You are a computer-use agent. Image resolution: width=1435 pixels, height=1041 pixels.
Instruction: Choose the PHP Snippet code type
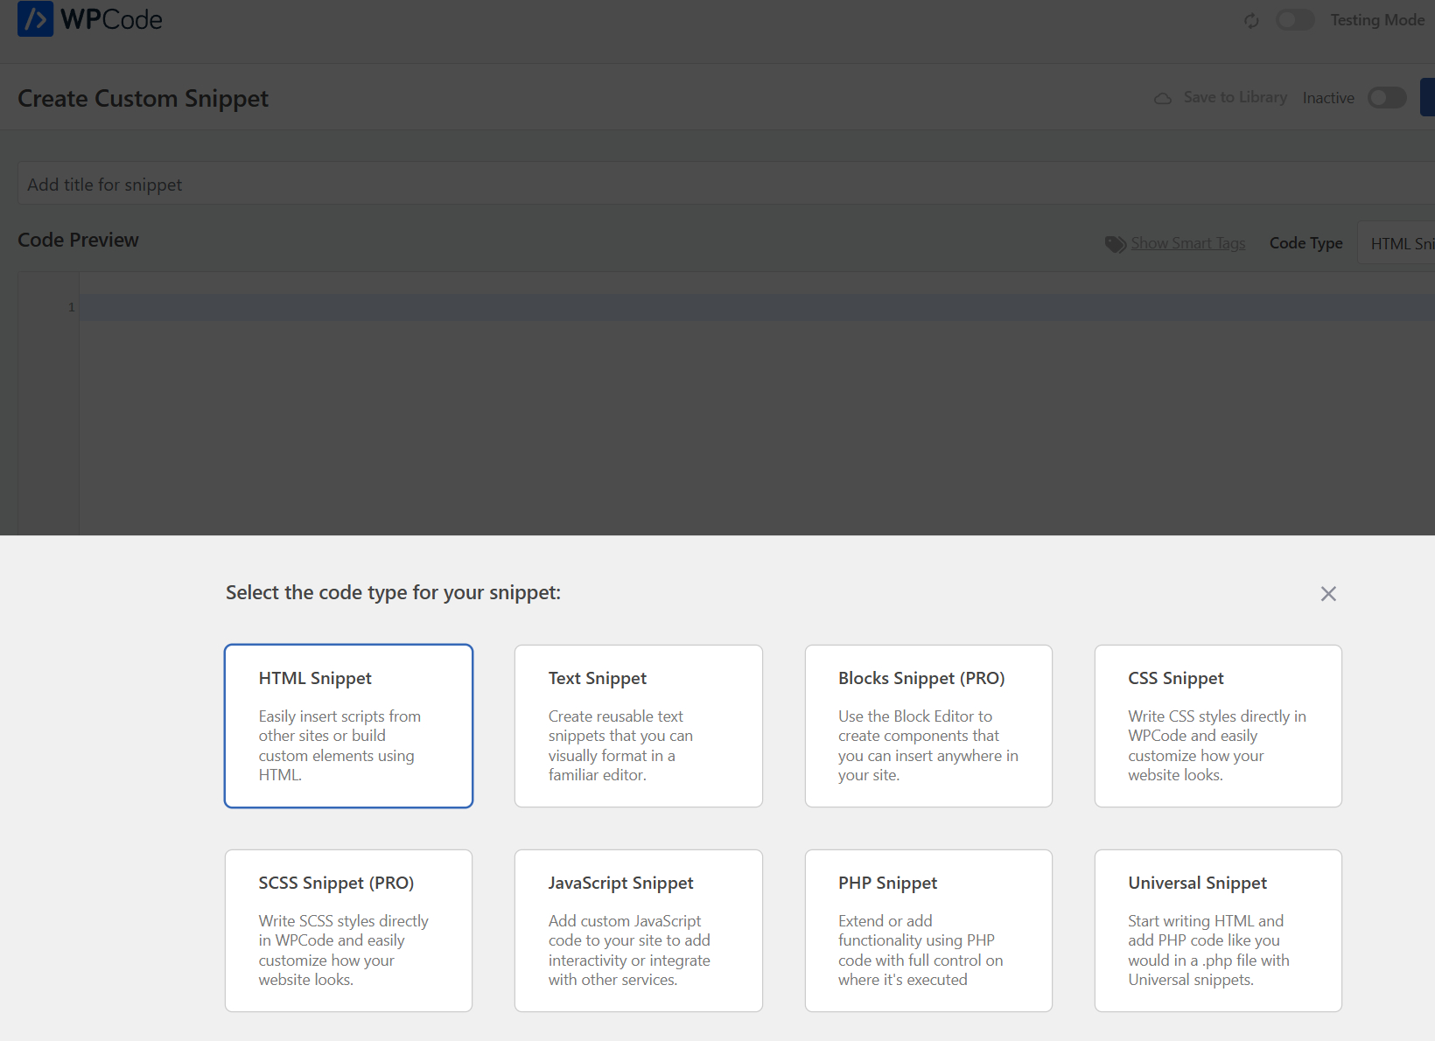click(x=928, y=931)
